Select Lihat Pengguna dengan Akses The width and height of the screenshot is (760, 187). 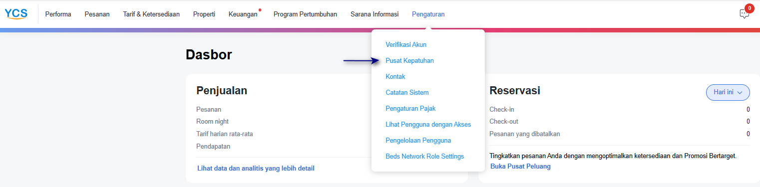coord(428,125)
